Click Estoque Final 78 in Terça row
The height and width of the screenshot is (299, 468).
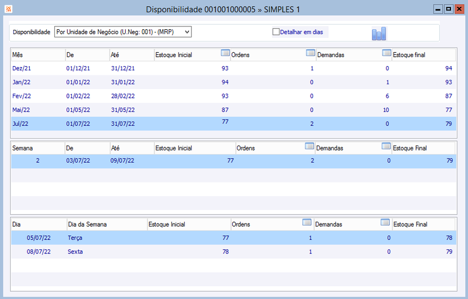(449, 238)
